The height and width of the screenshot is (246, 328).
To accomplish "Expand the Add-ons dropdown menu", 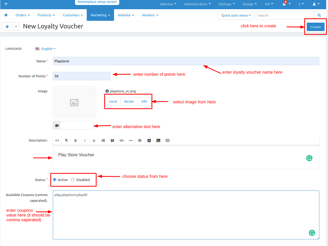I will pyautogui.click(x=168, y=4).
